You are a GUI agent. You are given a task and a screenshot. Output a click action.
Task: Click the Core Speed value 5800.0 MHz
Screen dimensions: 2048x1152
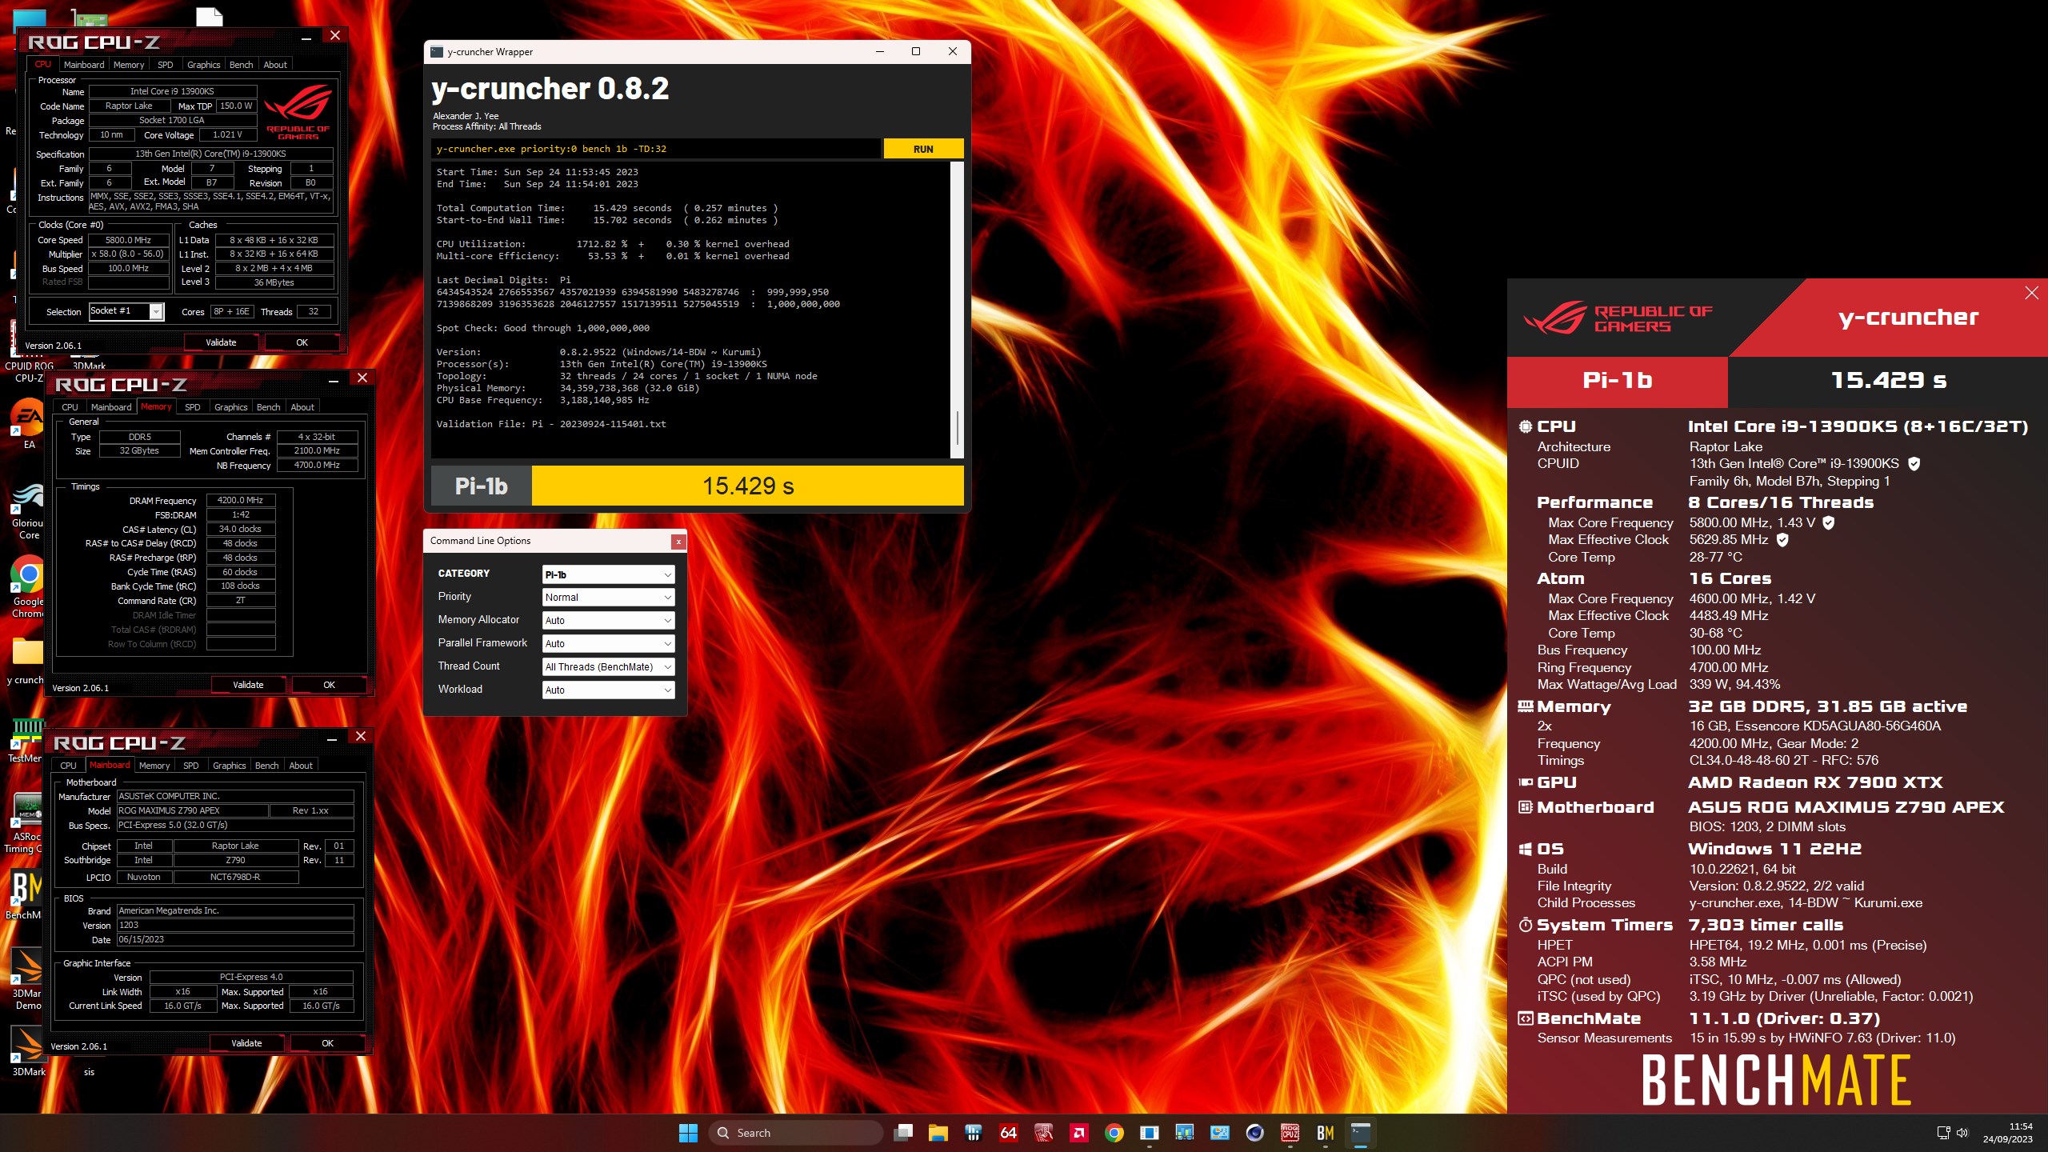pyautogui.click(x=128, y=240)
